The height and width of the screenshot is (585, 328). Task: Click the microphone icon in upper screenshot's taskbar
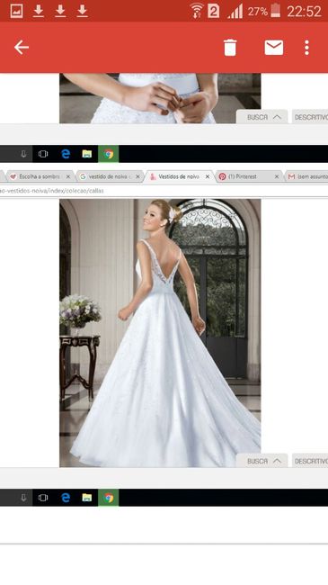(23, 154)
